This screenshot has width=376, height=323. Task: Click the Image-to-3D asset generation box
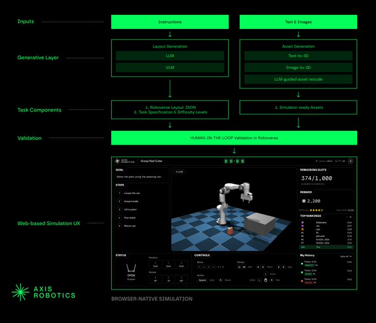[x=298, y=67]
